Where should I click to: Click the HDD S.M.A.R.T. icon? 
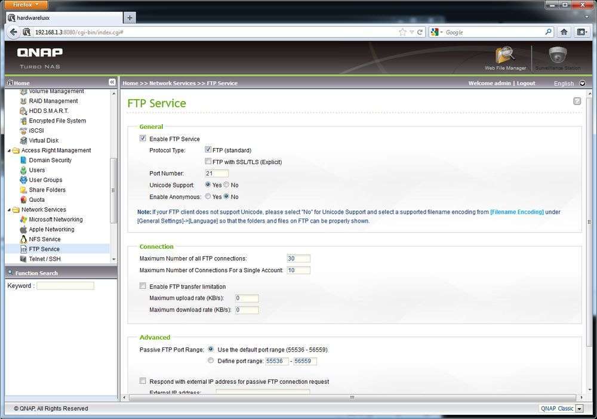tap(23, 111)
